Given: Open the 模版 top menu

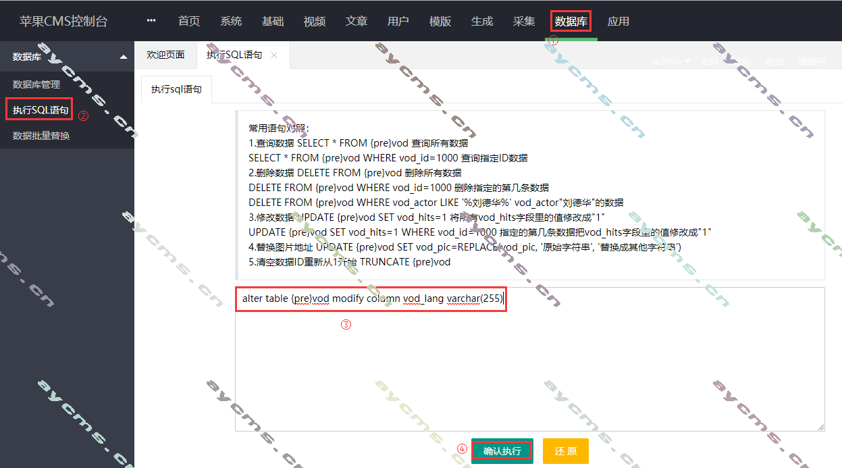Looking at the screenshot, I should click(440, 22).
